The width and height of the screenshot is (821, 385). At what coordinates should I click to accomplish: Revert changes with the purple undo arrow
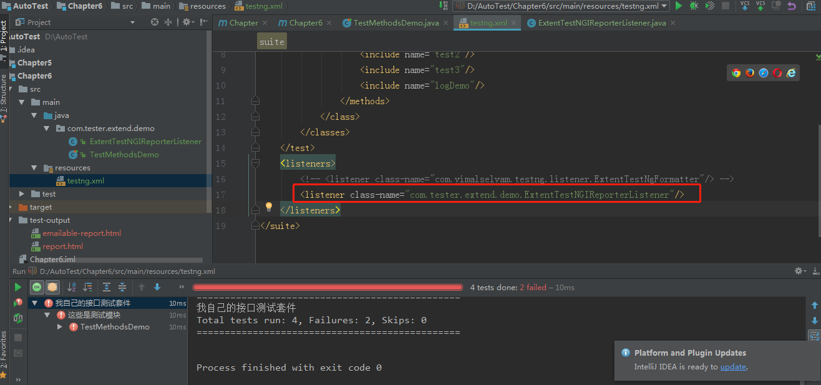(792, 6)
